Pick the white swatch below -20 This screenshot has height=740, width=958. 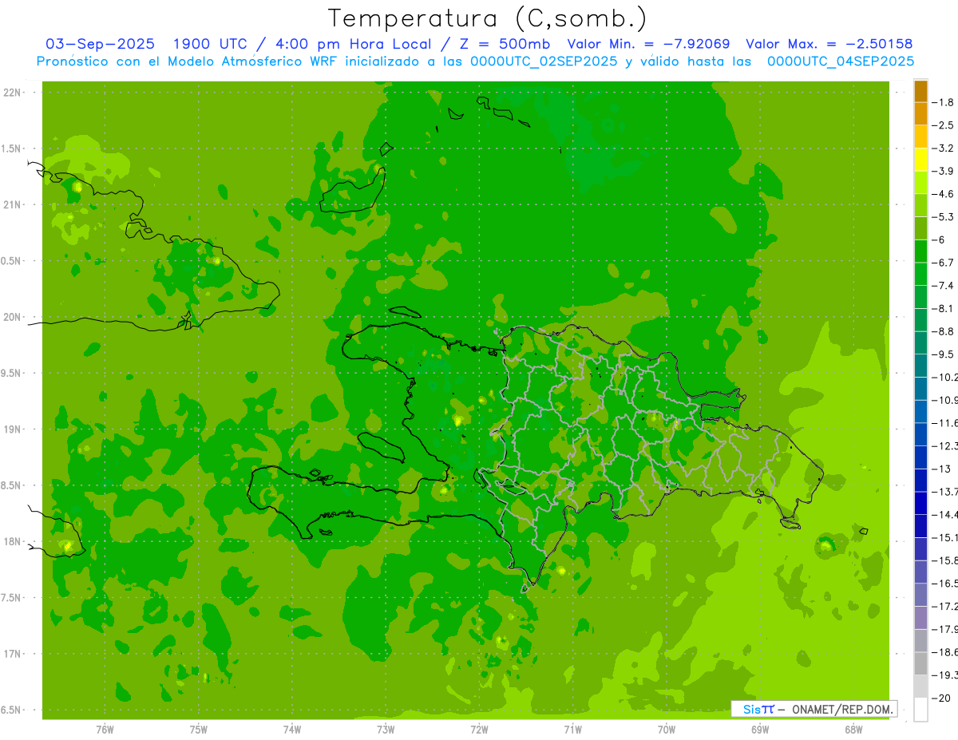[920, 710]
